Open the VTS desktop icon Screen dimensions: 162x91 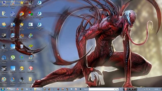[22, 58]
